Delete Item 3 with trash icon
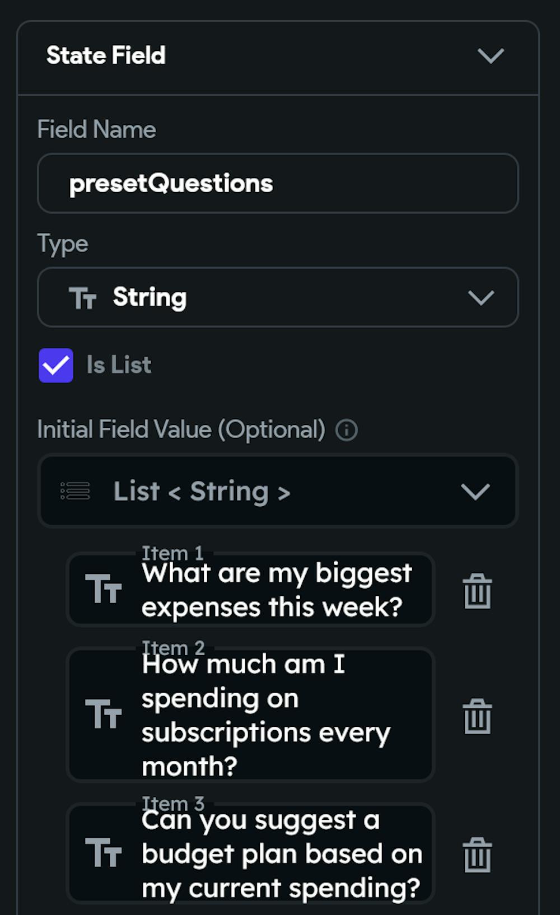This screenshot has width=560, height=915. click(x=477, y=855)
